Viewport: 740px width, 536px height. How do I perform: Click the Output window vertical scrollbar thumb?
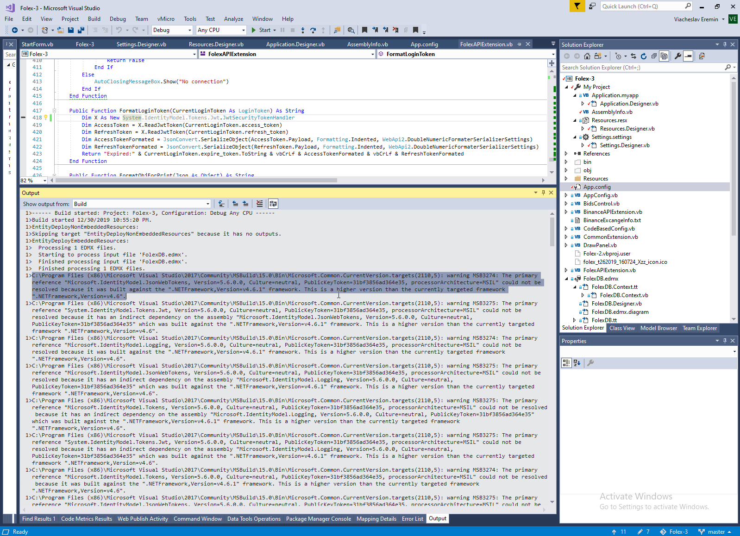pos(552,231)
